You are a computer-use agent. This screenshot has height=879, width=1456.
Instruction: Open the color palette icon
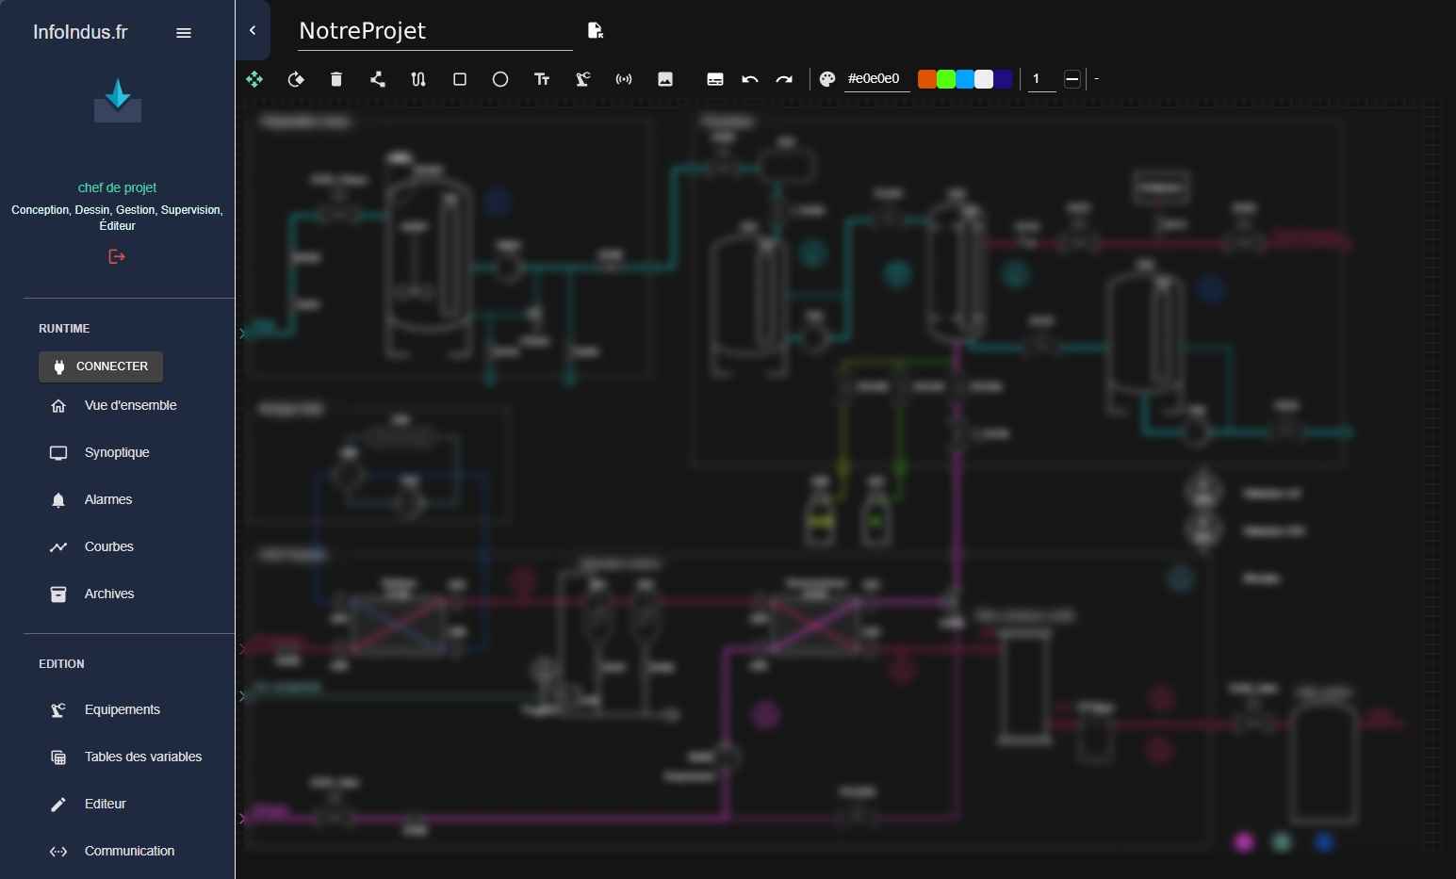[x=827, y=79]
